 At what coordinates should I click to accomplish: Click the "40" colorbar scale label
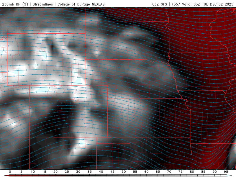(x=101, y=172)
